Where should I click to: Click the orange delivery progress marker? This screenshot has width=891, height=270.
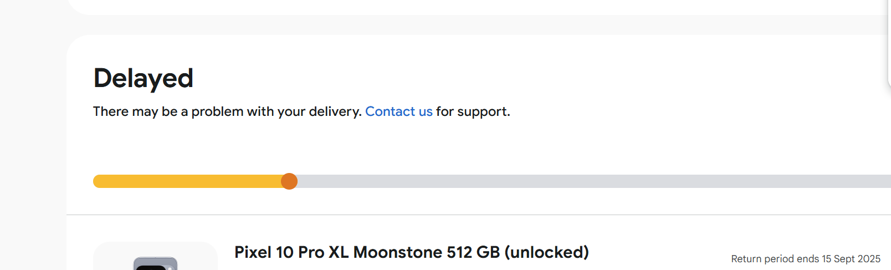[x=289, y=181]
